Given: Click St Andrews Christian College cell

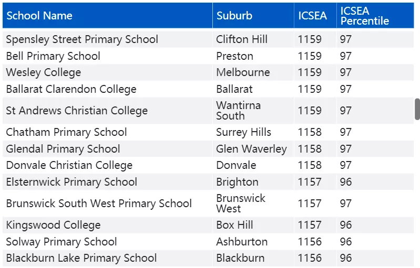Looking at the screenshot, I should 107,111.
